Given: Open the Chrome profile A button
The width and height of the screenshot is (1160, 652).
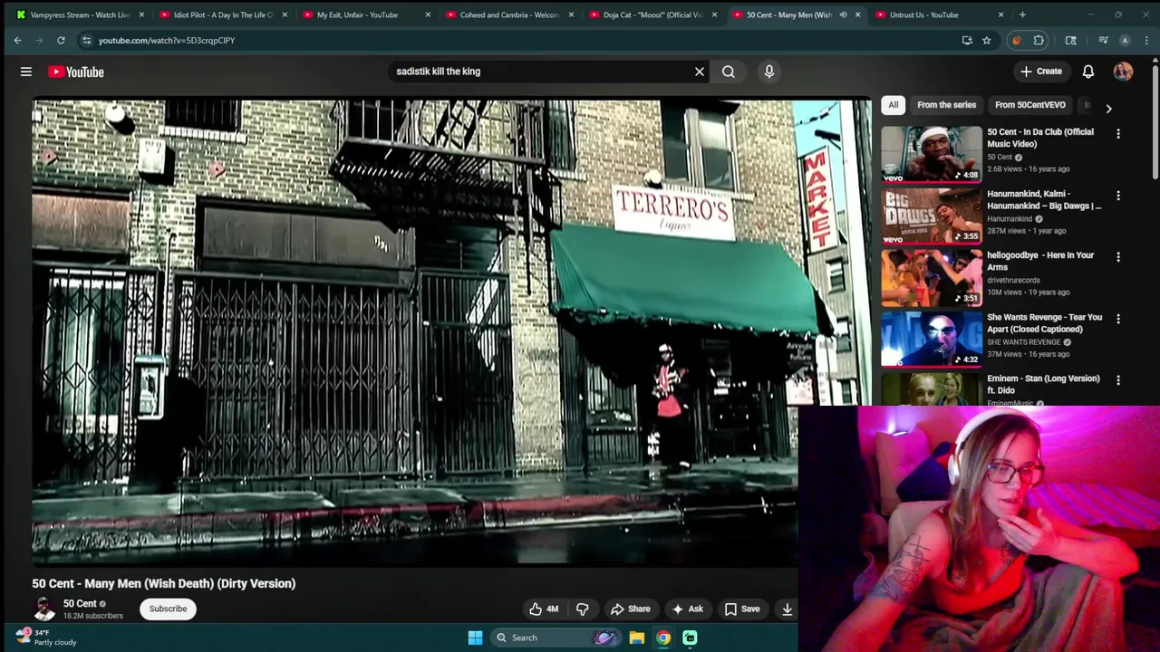Looking at the screenshot, I should (1125, 40).
